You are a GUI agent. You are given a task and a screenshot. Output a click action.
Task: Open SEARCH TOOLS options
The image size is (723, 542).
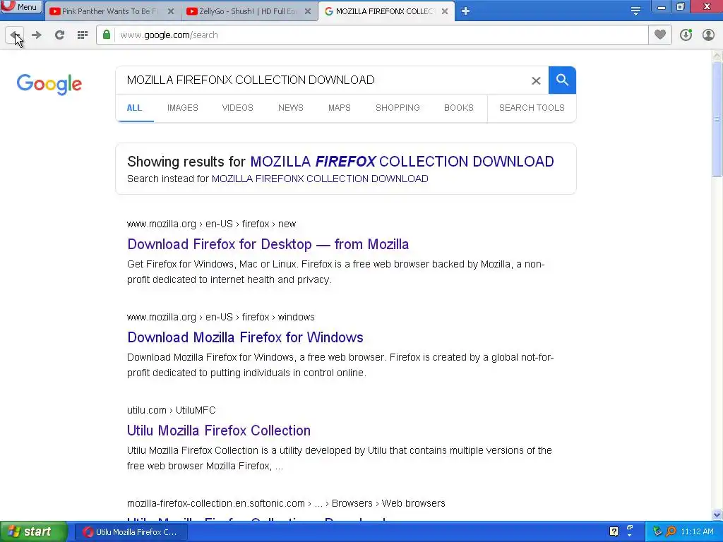tap(532, 108)
